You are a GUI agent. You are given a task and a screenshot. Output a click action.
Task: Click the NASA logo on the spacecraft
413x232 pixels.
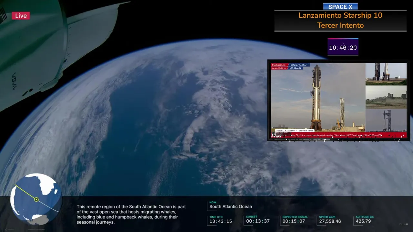coord(14,81)
